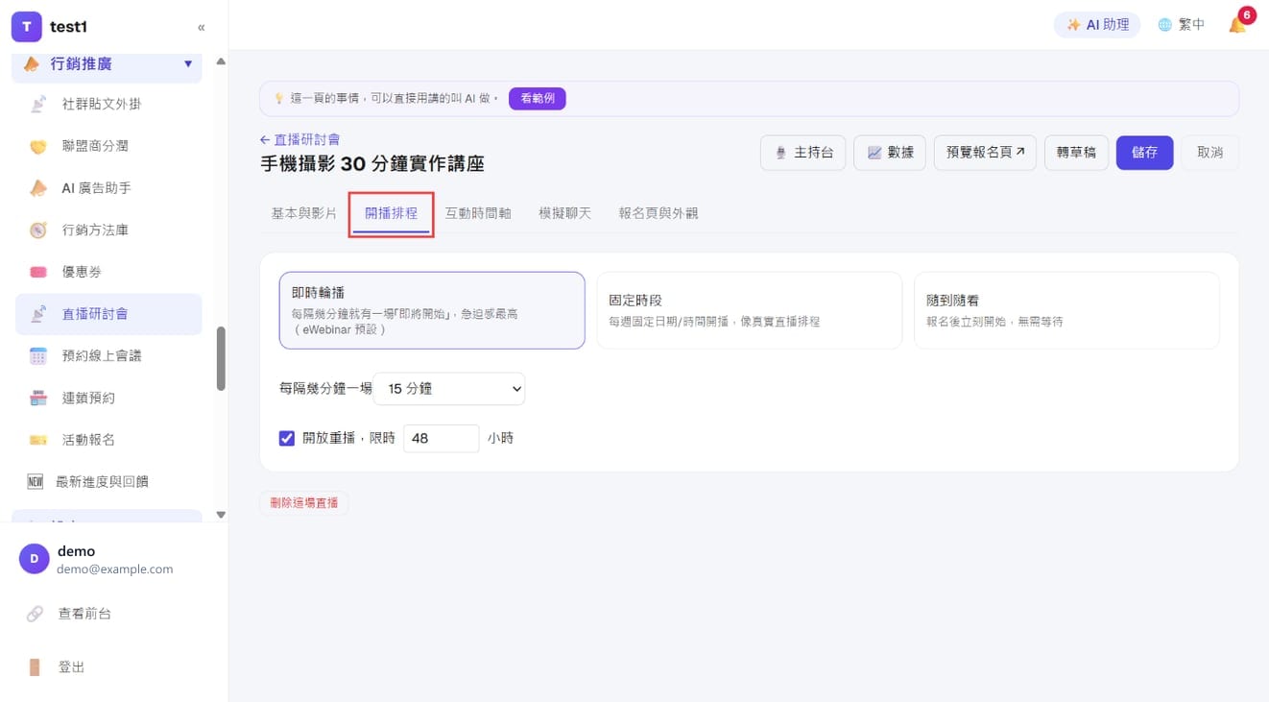Click the 活動報名 ticket icon
Viewport: 1269px width, 702px height.
coord(38,440)
